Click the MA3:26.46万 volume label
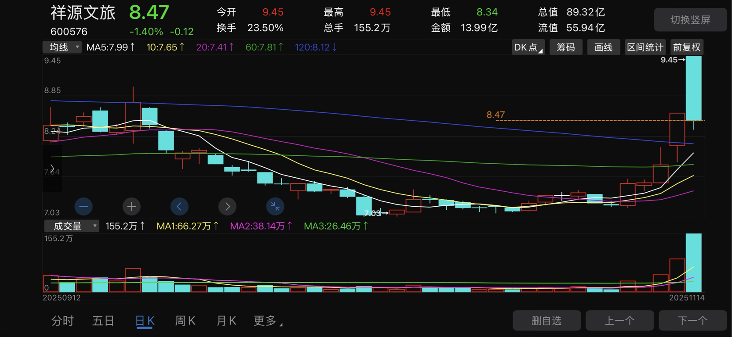 point(336,226)
